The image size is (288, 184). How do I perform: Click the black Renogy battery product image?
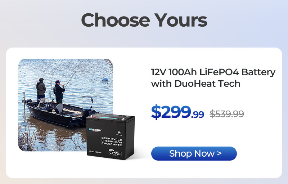pyautogui.click(x=111, y=136)
